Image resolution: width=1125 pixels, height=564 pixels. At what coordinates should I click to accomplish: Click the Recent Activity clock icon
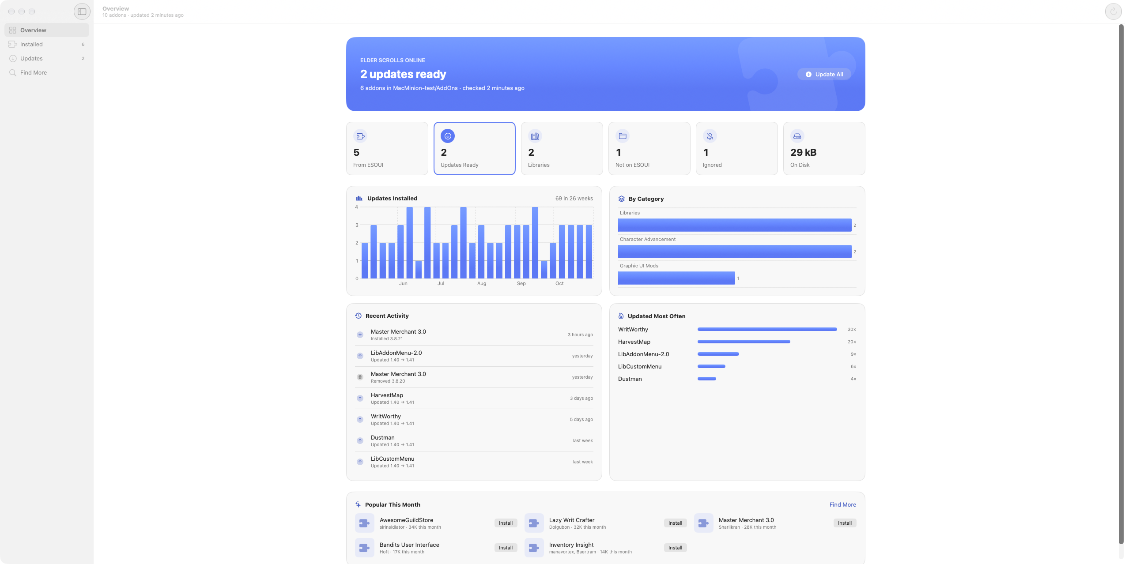click(x=359, y=316)
